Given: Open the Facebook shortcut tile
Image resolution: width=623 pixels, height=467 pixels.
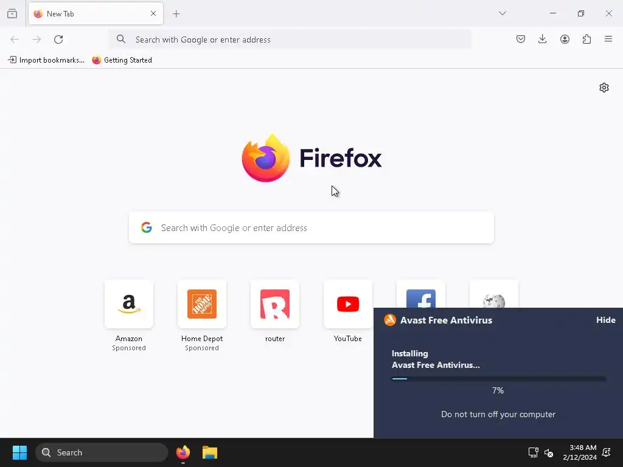Looking at the screenshot, I should click(x=421, y=295).
